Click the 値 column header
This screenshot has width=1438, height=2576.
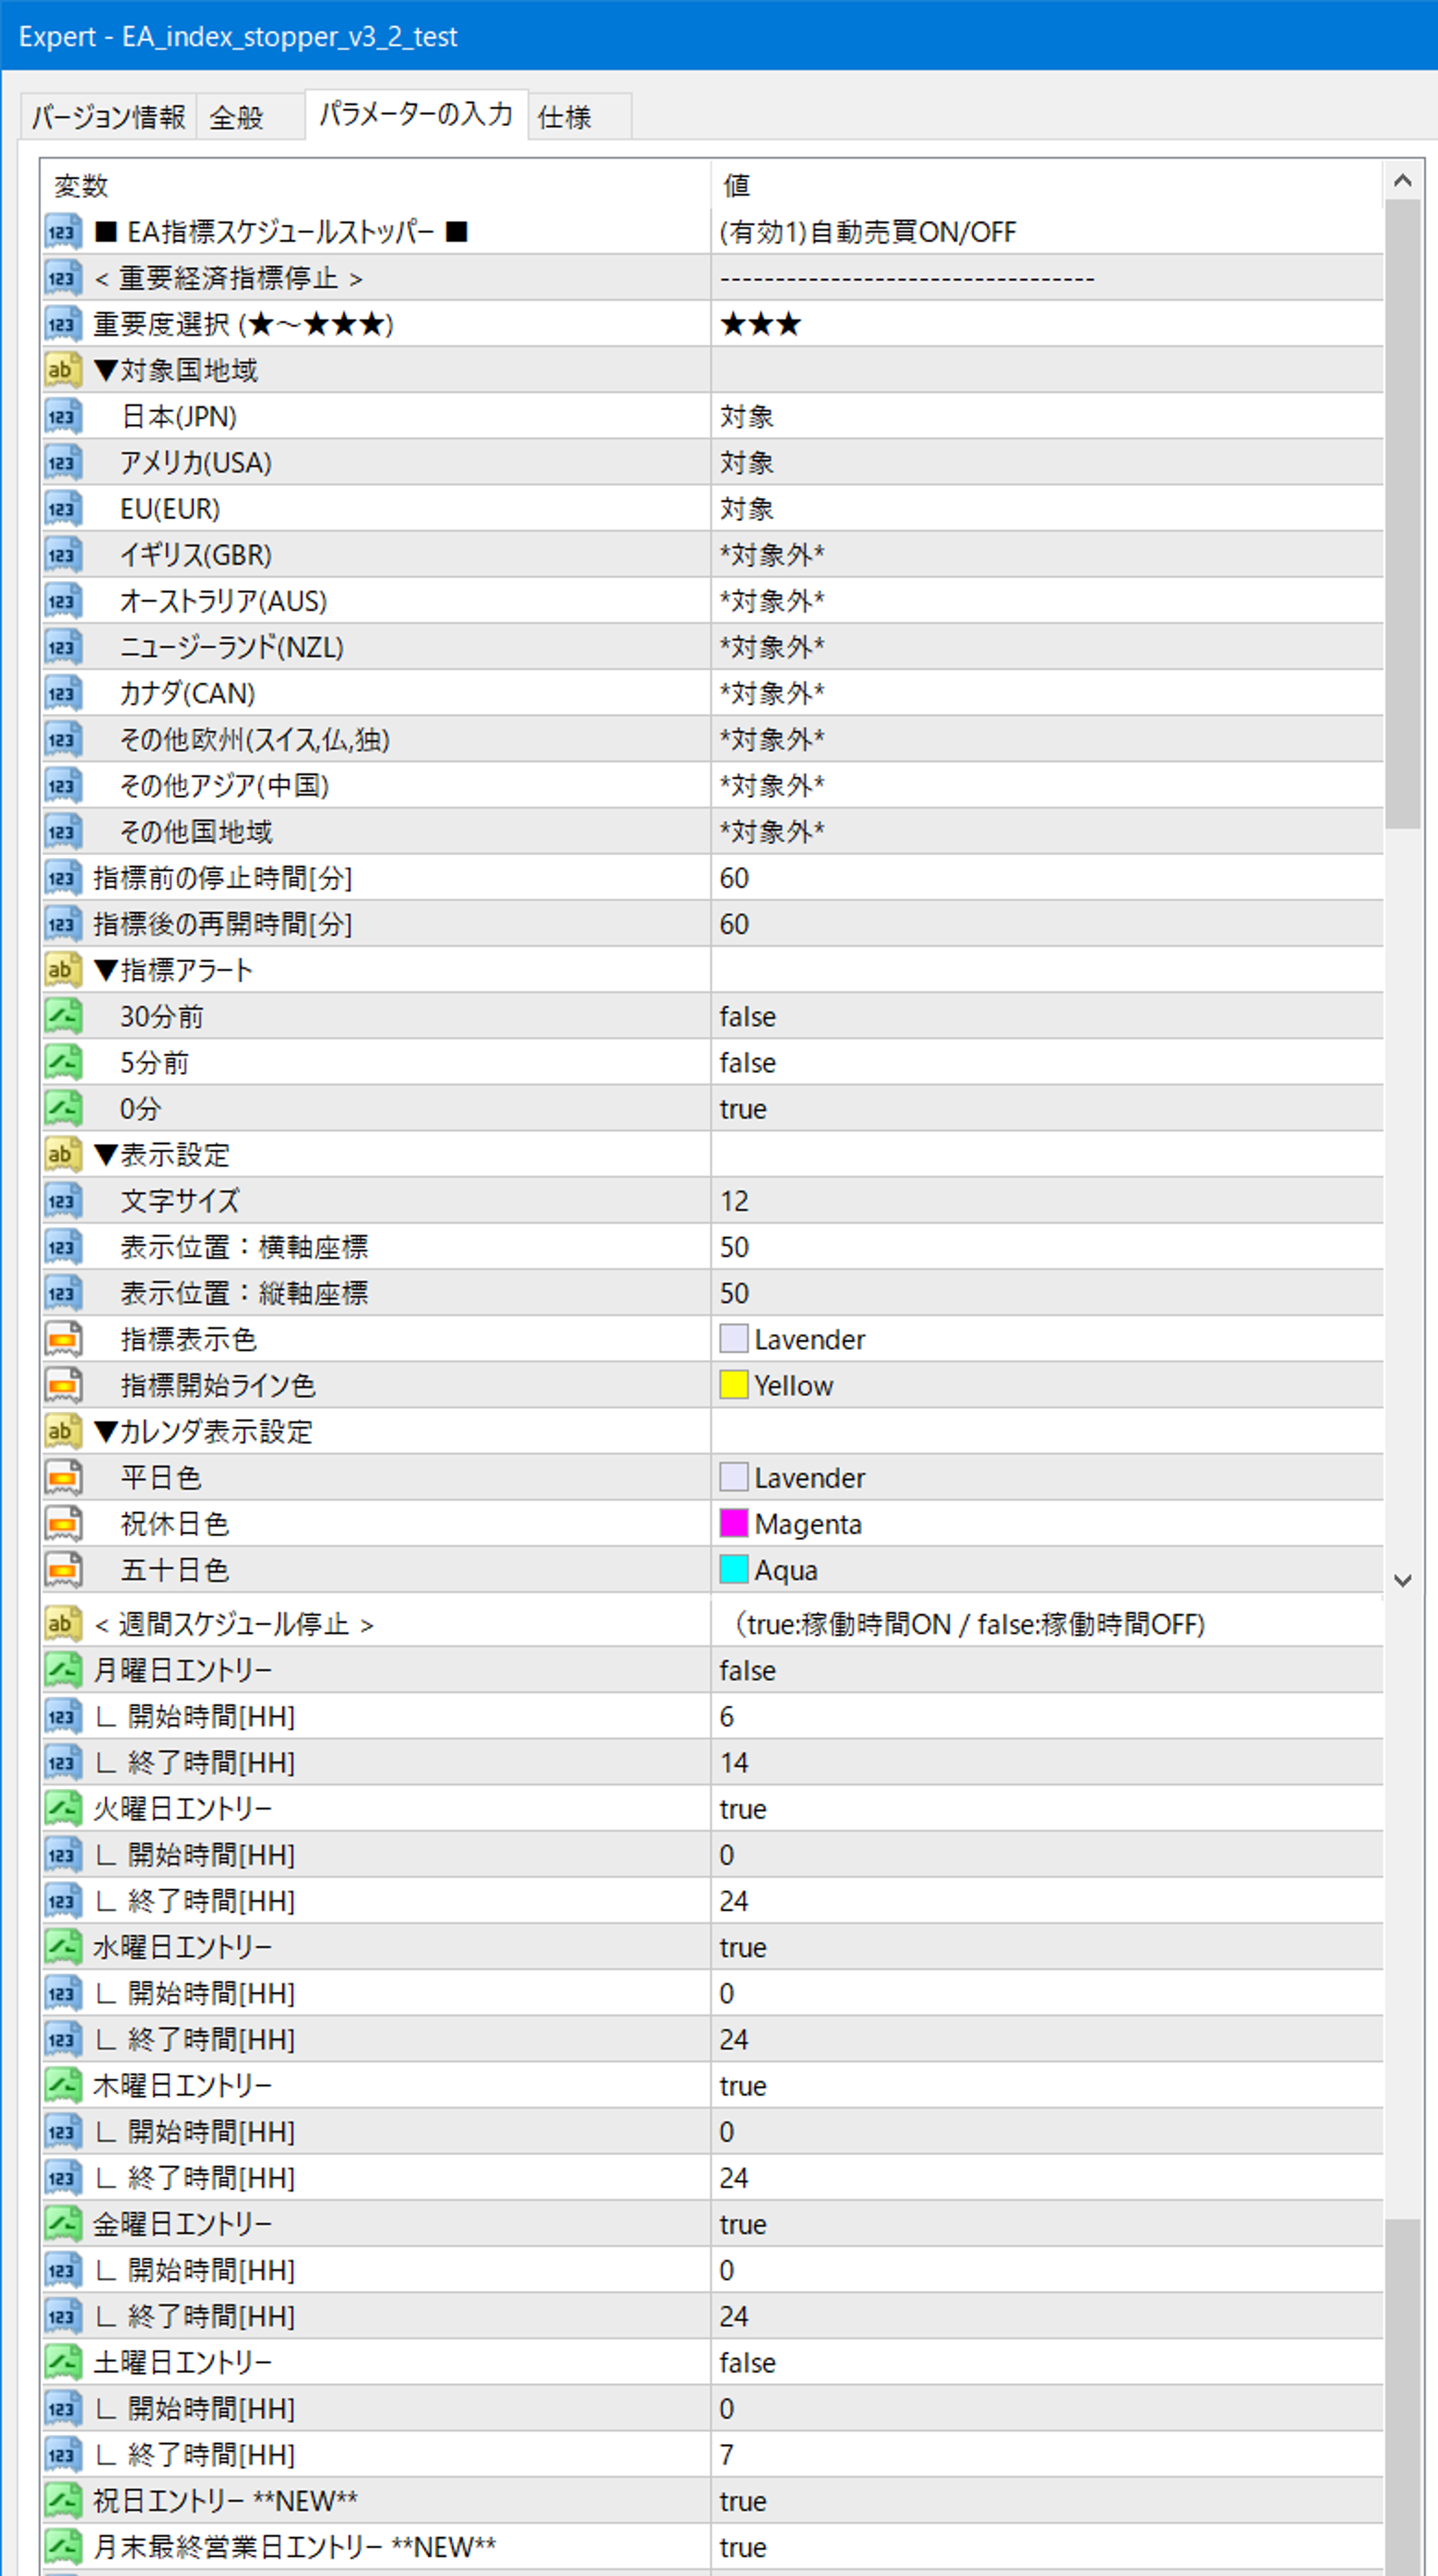(x=736, y=185)
